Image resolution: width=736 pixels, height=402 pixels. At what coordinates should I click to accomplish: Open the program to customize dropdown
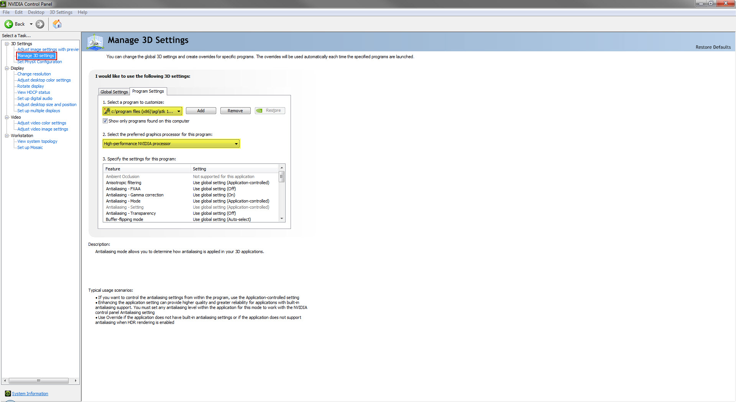click(x=142, y=111)
